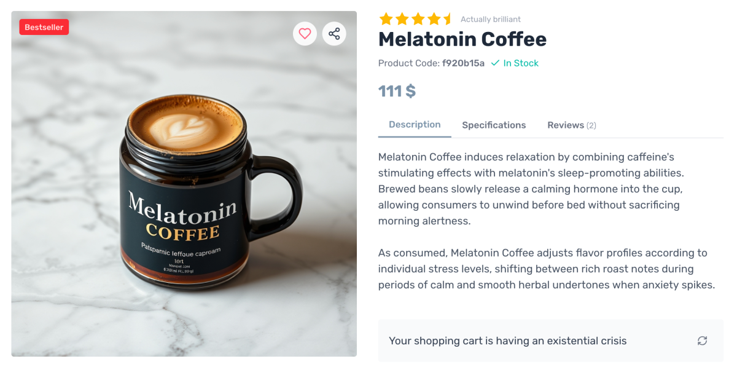Image resolution: width=737 pixels, height=367 pixels.
Task: Select the Description tab
Action: 415,125
